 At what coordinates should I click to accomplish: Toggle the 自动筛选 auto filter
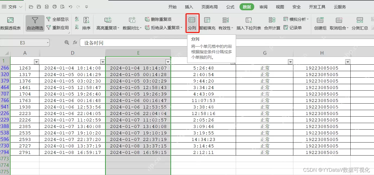coord(35,24)
